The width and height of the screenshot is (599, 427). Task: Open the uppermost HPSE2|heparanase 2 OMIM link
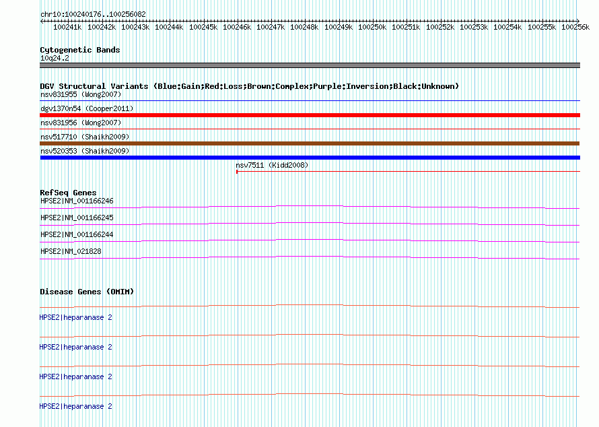coord(75,318)
